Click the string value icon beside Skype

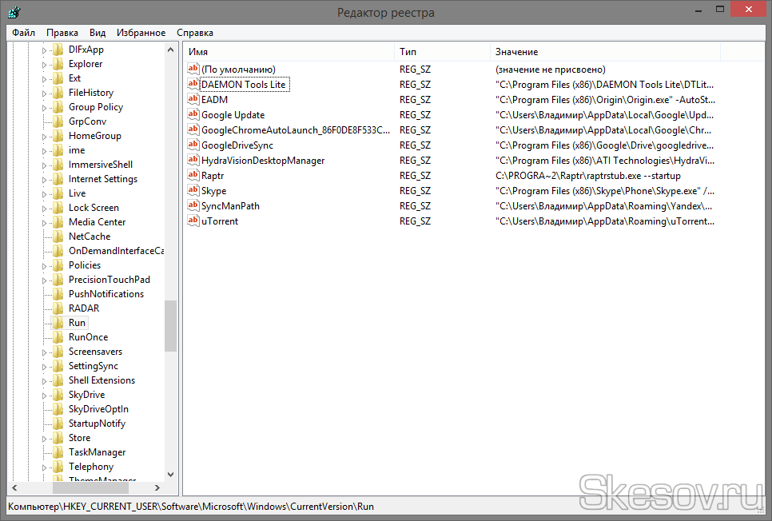coord(193,190)
